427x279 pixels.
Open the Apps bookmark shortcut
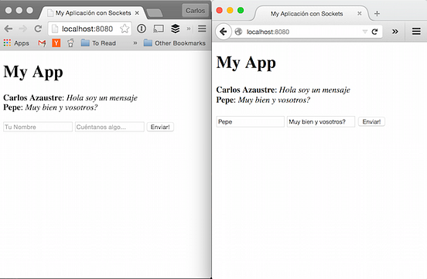16,43
